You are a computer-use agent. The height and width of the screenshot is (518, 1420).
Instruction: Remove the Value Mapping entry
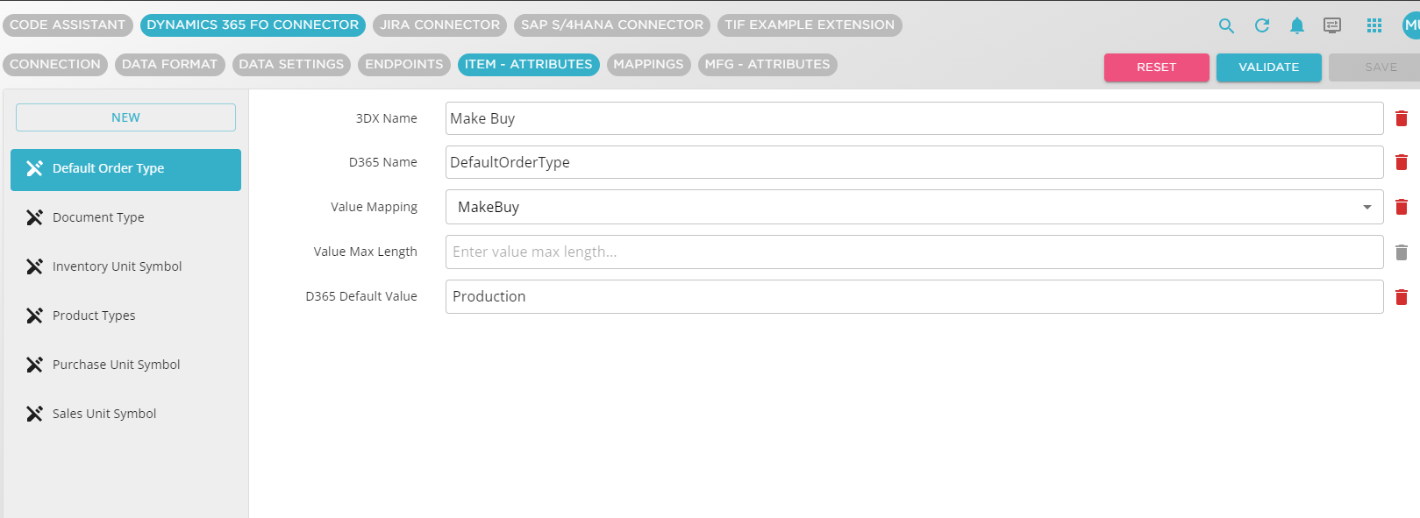[1402, 207]
